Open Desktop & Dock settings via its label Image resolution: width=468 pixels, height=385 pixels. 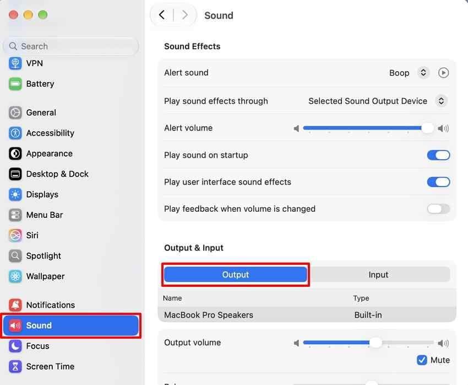57,174
